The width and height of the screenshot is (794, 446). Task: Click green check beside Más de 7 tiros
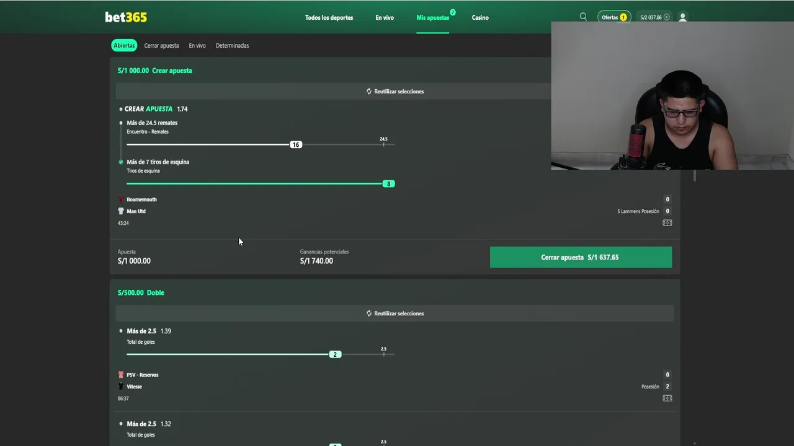[121, 162]
